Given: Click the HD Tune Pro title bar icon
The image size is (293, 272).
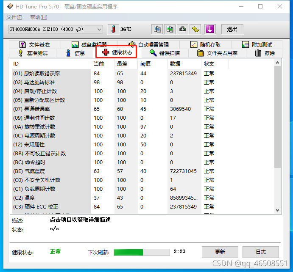Looking at the screenshot, I should 10,6.
